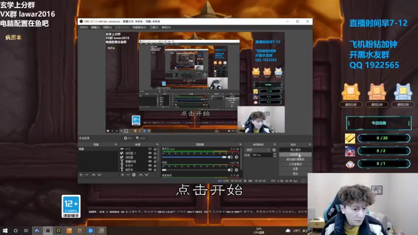Remove the selected scene with the minus icon in the scenes panel
418x235 pixels.
(87, 175)
